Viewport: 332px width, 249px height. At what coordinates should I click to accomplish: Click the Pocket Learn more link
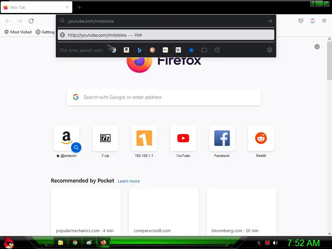pyautogui.click(x=129, y=181)
